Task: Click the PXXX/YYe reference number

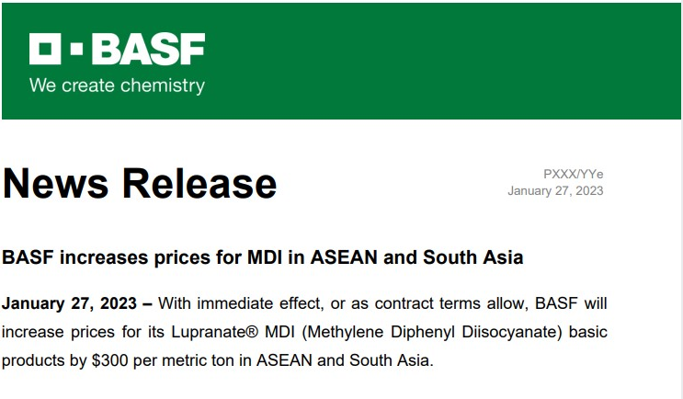Action: 574,175
